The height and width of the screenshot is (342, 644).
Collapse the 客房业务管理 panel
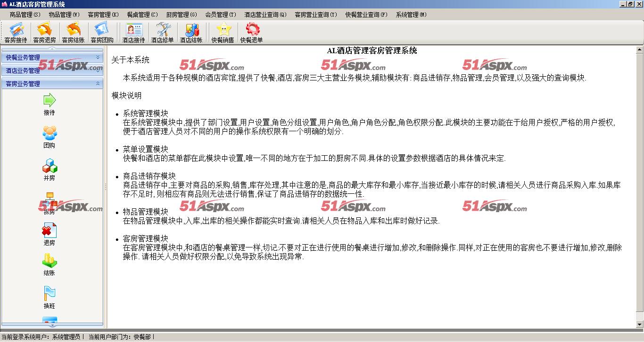52,84
